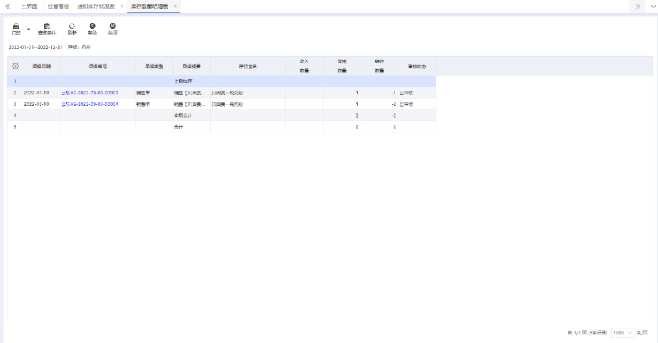Screen dimensions: 658x343
Task: Select the 上期结存 row
Action: click(183, 81)
